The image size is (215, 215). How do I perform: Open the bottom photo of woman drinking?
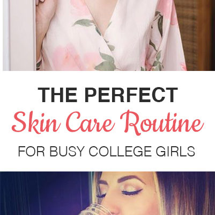(x=107, y=193)
